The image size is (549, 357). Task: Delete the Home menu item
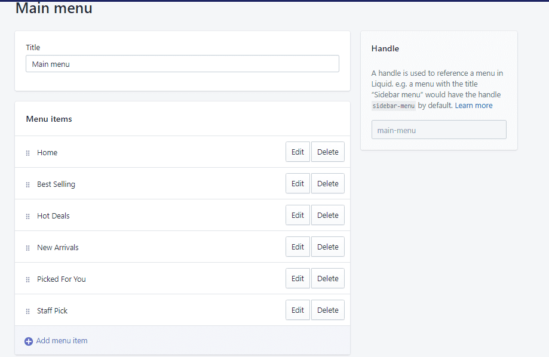click(328, 152)
